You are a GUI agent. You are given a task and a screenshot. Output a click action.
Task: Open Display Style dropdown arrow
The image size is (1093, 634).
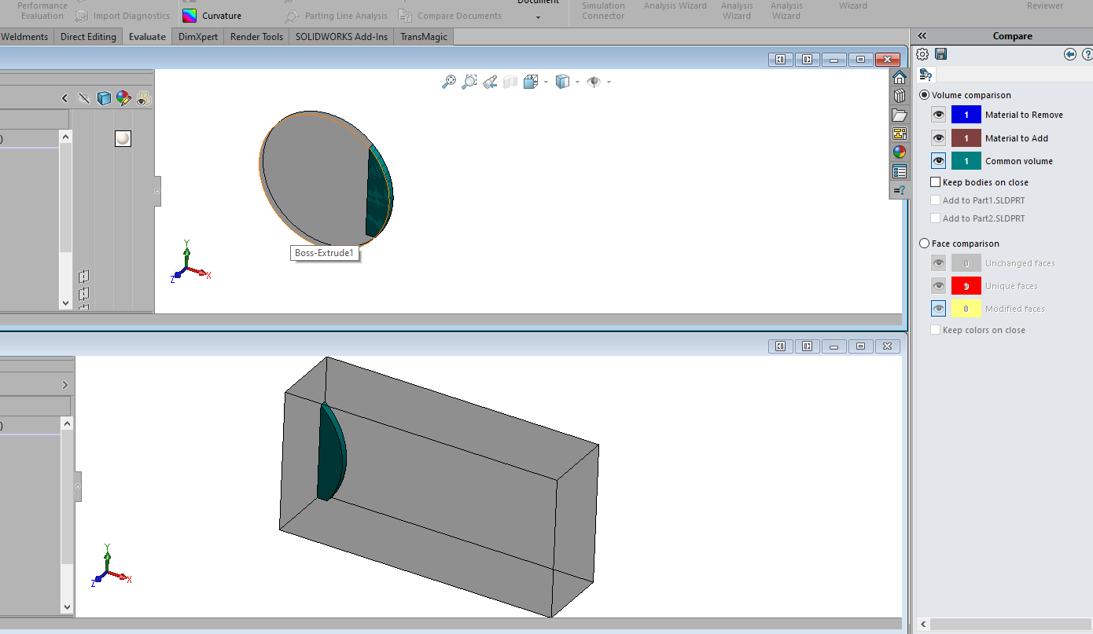tap(577, 82)
